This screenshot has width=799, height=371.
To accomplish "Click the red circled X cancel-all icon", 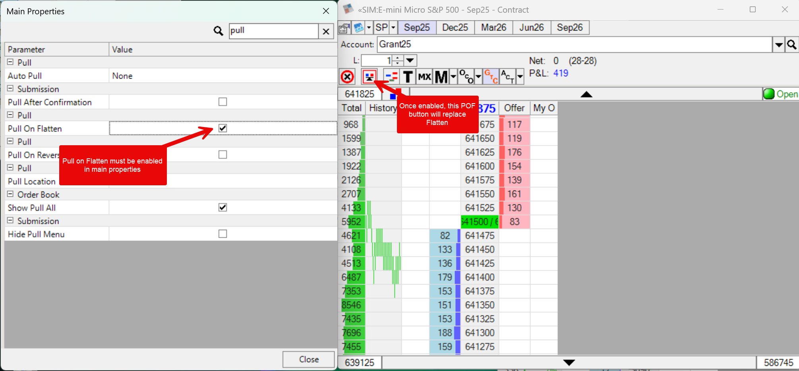I will coord(347,77).
